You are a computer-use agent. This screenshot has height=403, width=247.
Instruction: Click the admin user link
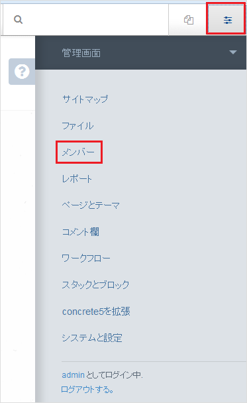(74, 375)
